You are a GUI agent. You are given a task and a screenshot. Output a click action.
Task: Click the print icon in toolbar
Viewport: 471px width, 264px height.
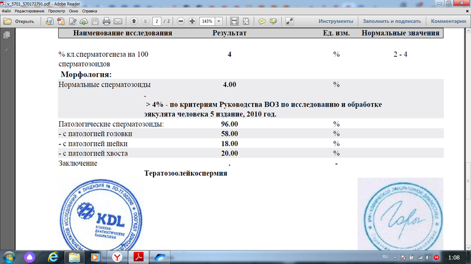pos(106,21)
